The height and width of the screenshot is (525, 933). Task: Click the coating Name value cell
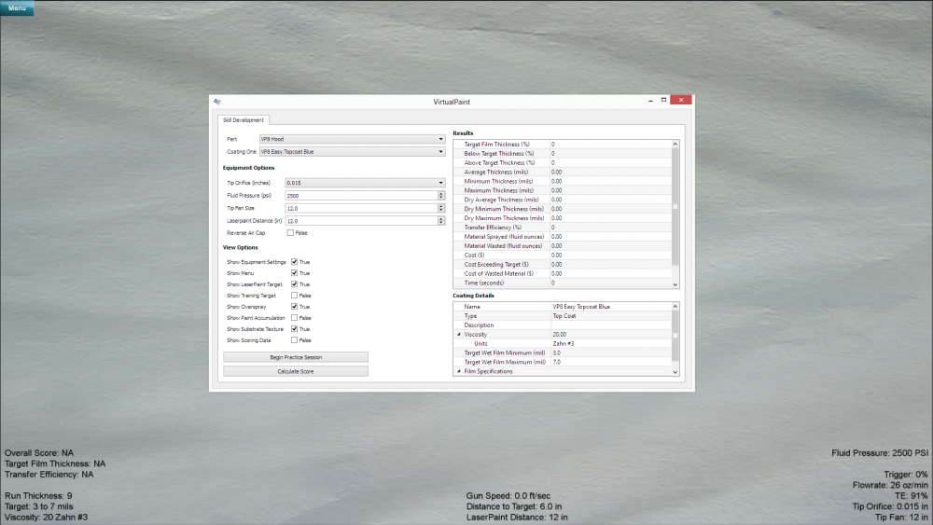[x=611, y=307]
